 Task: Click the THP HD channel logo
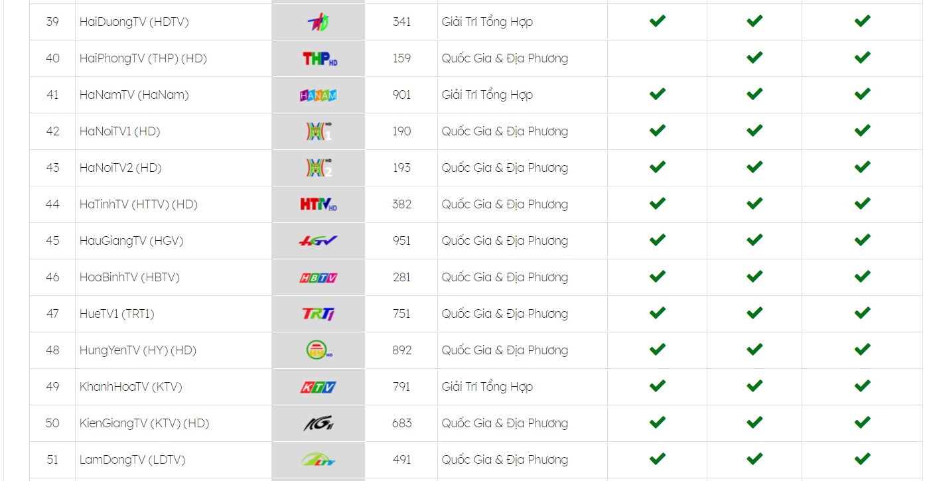click(319, 58)
